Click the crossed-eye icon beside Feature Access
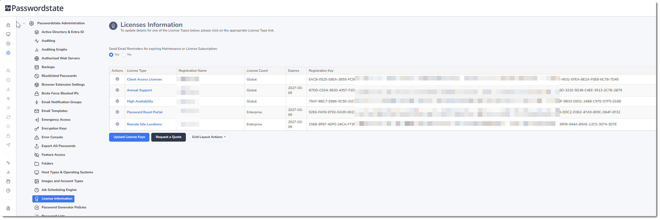 (x=37, y=155)
